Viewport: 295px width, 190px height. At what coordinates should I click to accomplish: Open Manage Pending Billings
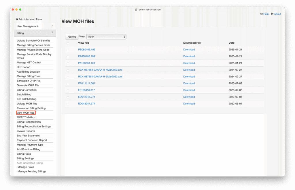(x=32, y=172)
